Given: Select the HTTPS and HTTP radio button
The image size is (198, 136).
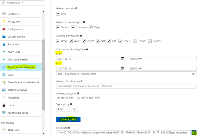Looking at the screenshot, I should coord(78,98).
